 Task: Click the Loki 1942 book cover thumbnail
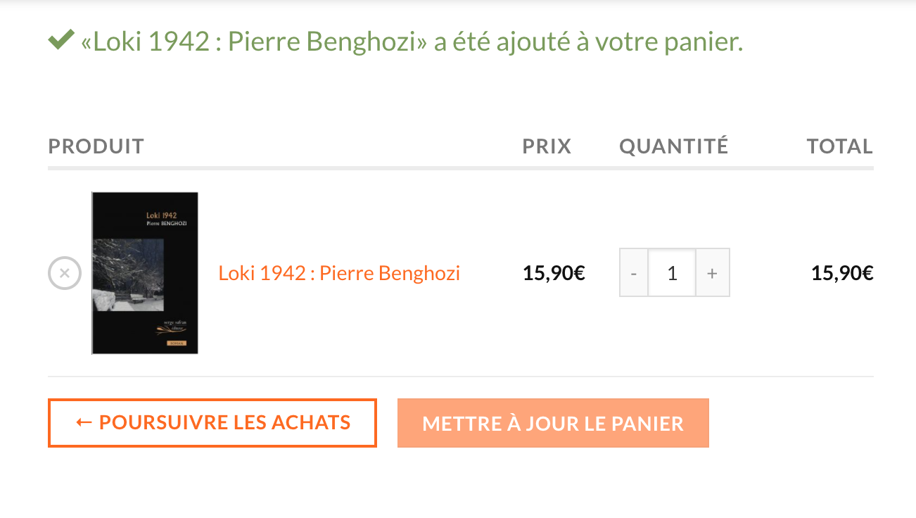point(145,273)
